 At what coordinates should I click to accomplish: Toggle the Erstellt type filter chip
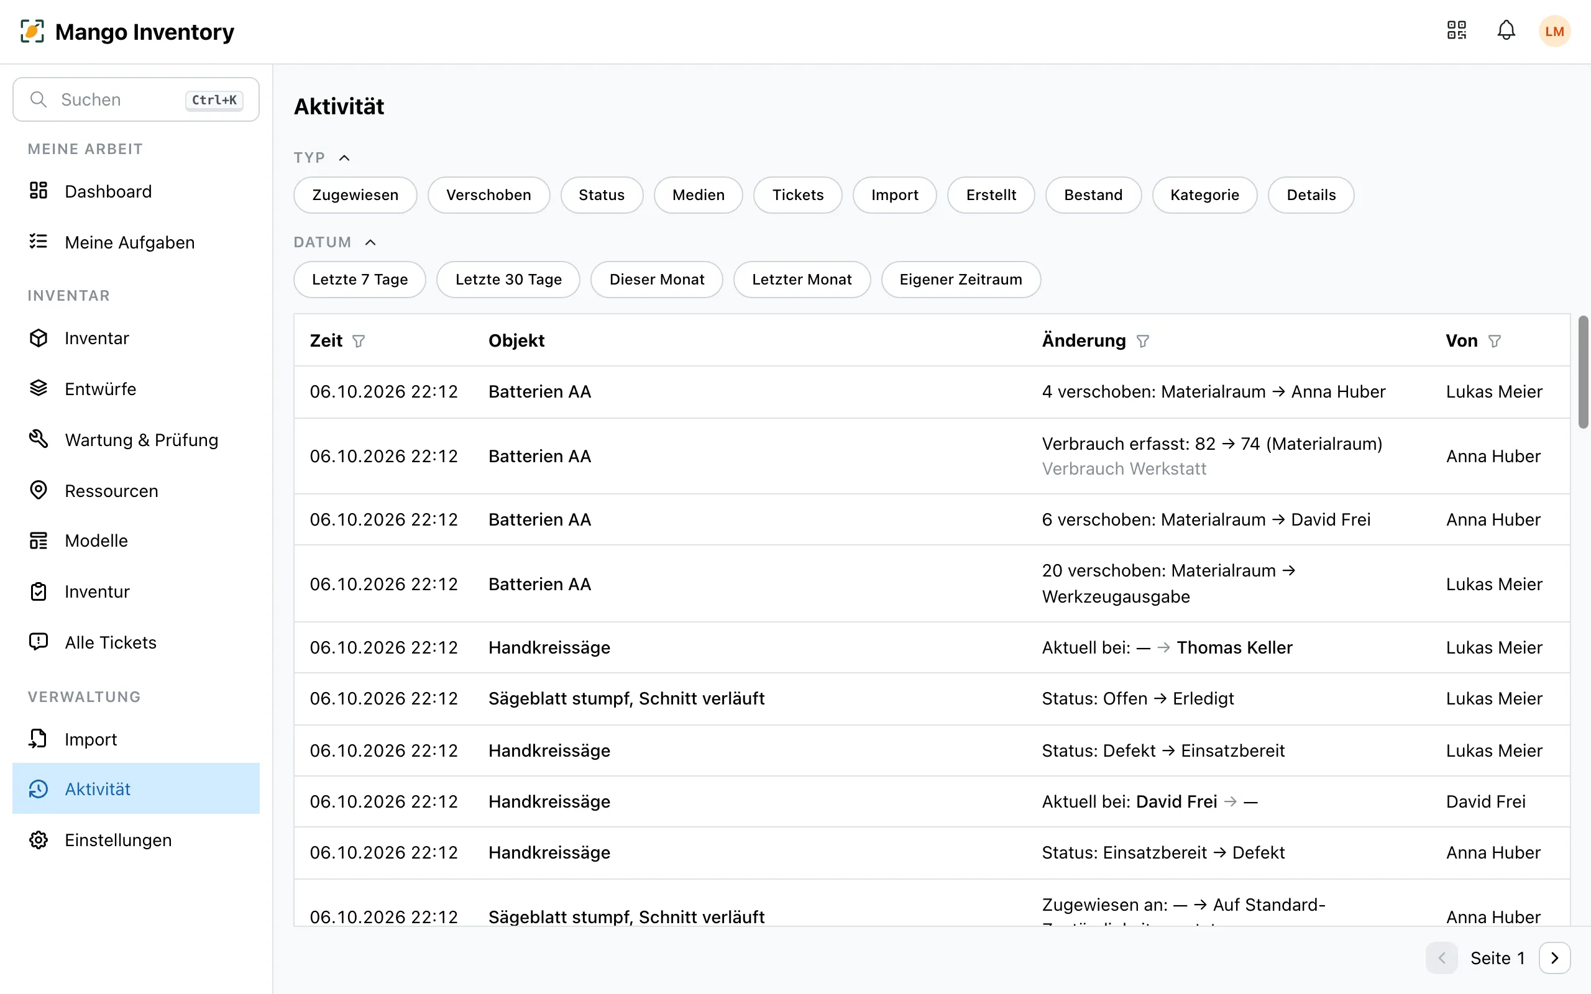click(x=991, y=194)
